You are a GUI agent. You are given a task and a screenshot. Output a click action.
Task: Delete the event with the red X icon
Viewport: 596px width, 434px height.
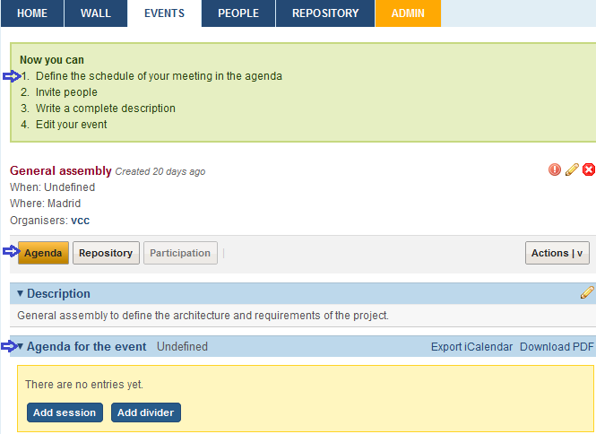[589, 169]
